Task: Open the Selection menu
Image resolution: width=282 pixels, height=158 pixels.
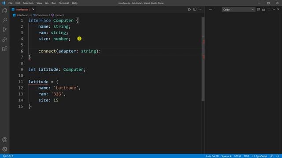Action: click(x=28, y=3)
